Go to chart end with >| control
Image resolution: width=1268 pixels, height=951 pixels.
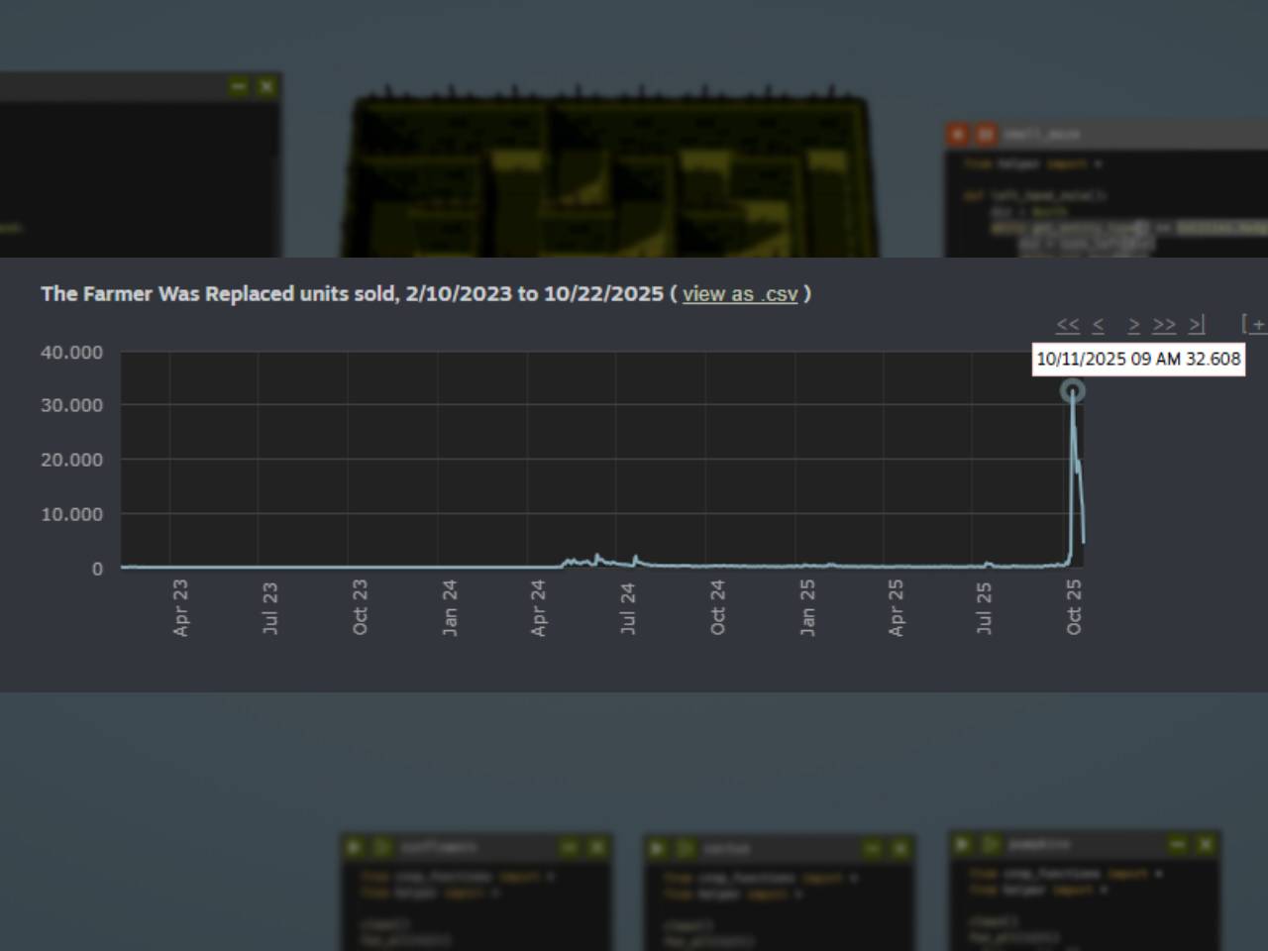click(x=1197, y=325)
